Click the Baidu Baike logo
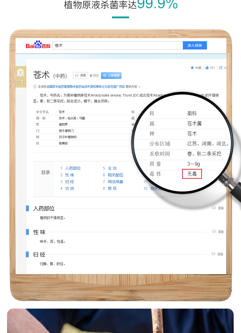Screen dimensions: 241x333 tap(38, 45)
